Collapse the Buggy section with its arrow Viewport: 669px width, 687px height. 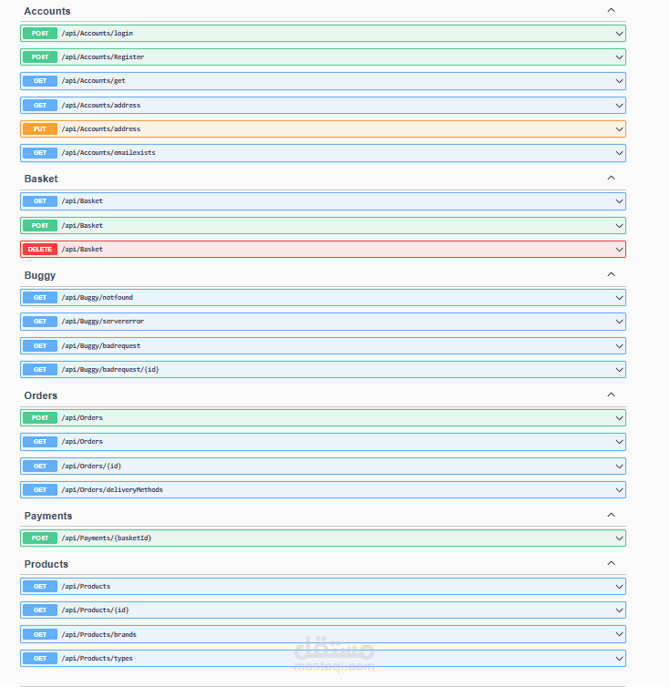point(612,274)
